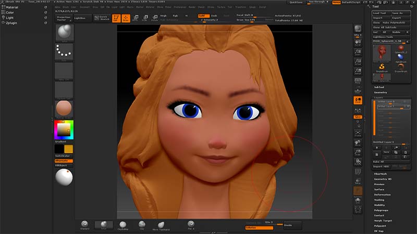
Task: Open the Material palette
Action: pyautogui.click(x=14, y=7)
